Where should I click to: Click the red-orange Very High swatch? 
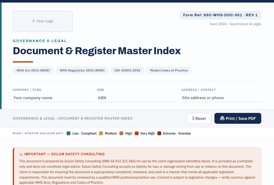[137, 133]
